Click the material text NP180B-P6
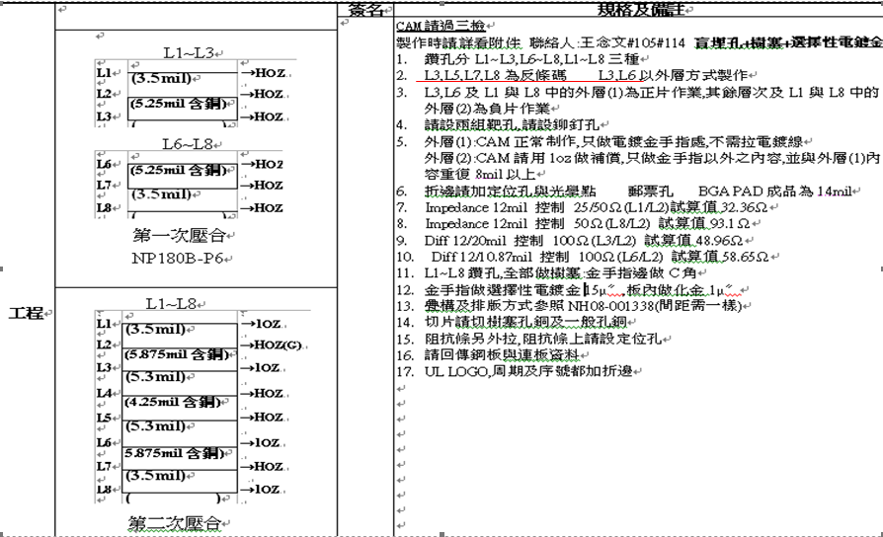 tap(178, 259)
